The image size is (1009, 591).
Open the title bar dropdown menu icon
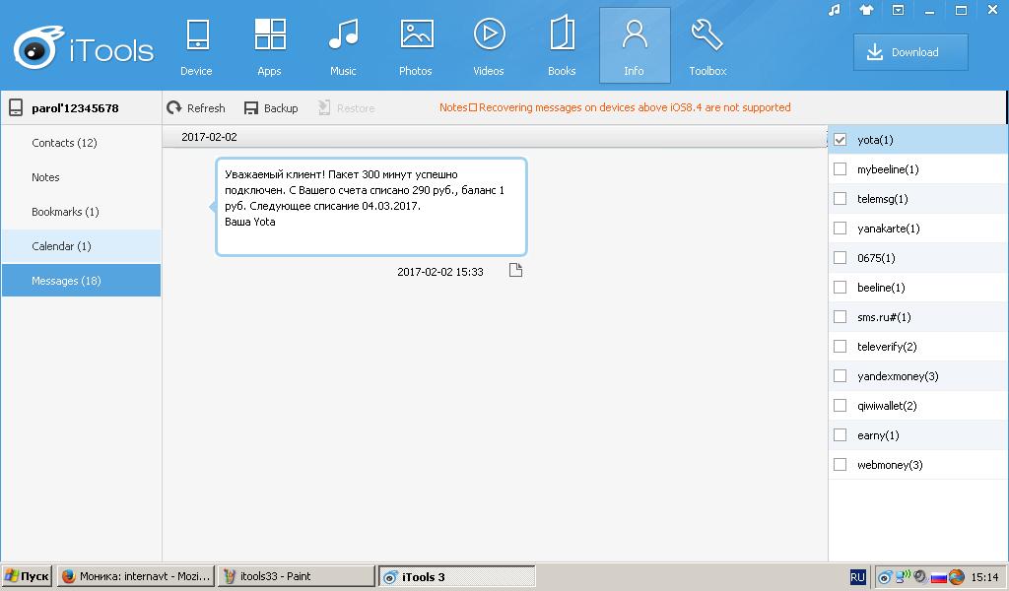click(x=899, y=10)
